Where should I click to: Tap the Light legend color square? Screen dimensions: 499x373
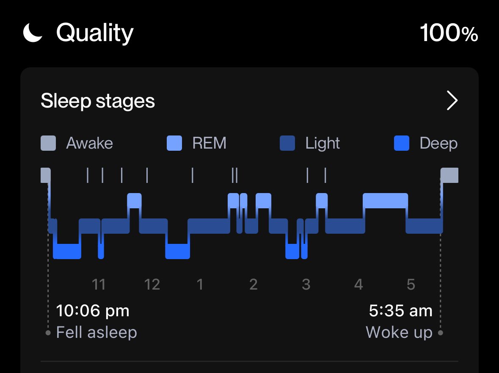287,143
